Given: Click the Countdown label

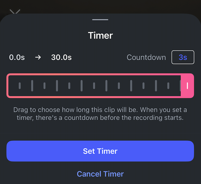Looking at the screenshot, I should 146,57.
